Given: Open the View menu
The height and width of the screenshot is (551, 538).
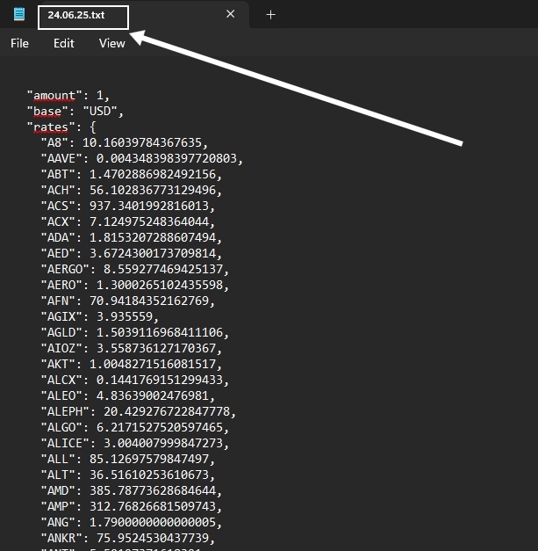Looking at the screenshot, I should coord(111,43).
